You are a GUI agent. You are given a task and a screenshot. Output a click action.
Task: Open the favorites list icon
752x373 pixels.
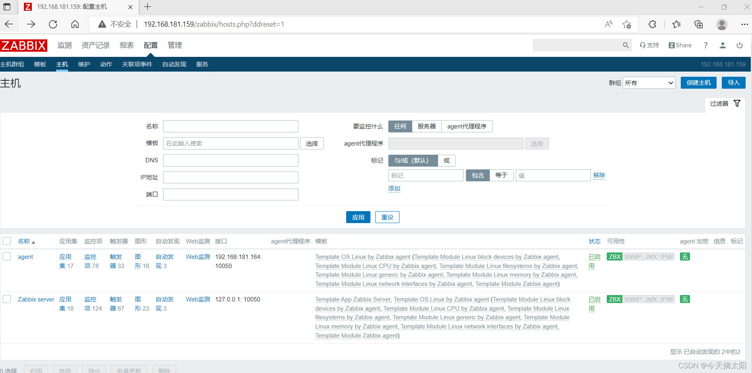[x=676, y=24]
